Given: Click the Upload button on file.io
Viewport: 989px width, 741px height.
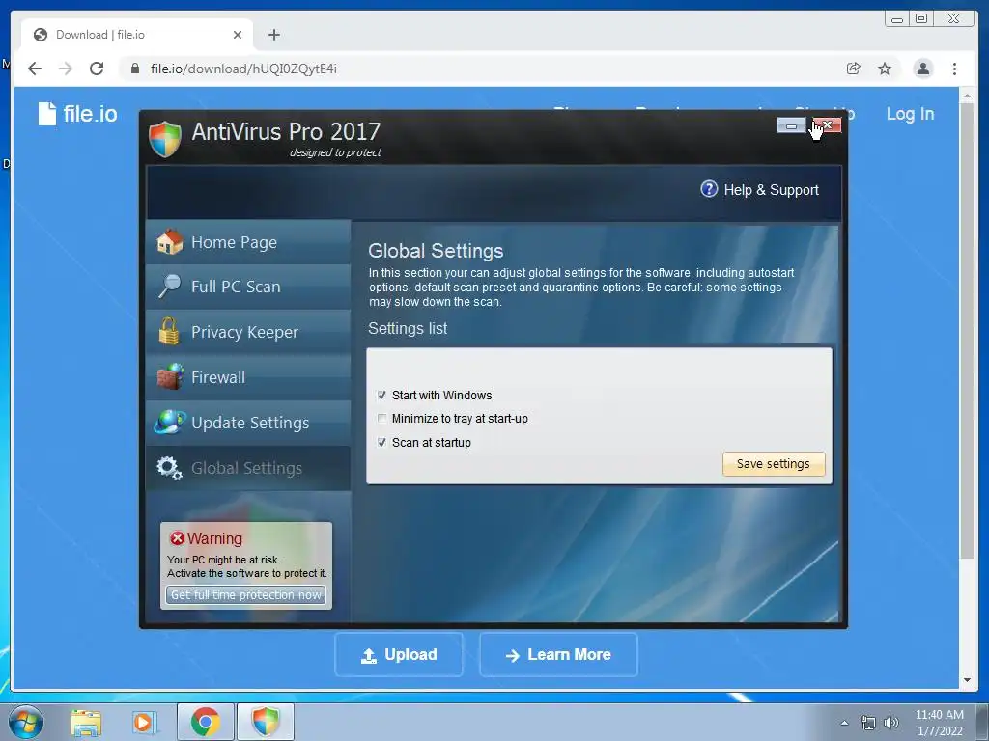Looking at the screenshot, I should tap(399, 655).
